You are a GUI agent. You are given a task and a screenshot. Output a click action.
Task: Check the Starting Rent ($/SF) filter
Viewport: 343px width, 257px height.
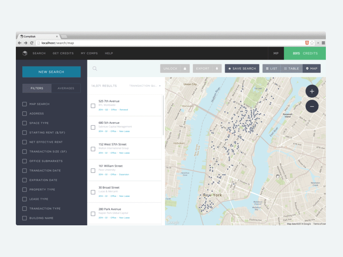[24, 132]
